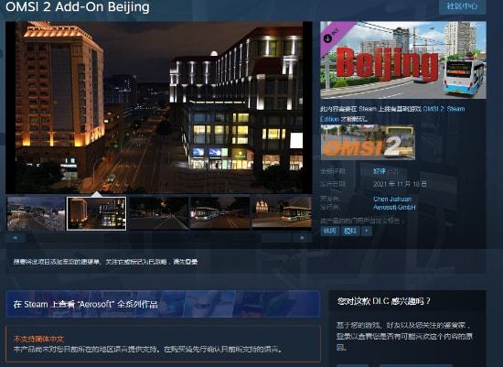Open the Aerosoft full franchise banner on Steam
Screen dimensions: 503x367
(163, 304)
